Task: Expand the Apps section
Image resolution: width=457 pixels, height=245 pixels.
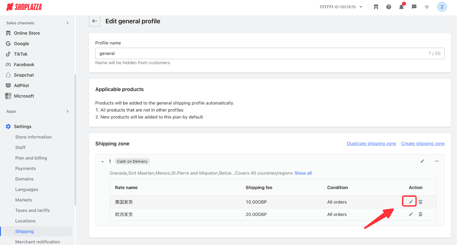Action: 67,111
